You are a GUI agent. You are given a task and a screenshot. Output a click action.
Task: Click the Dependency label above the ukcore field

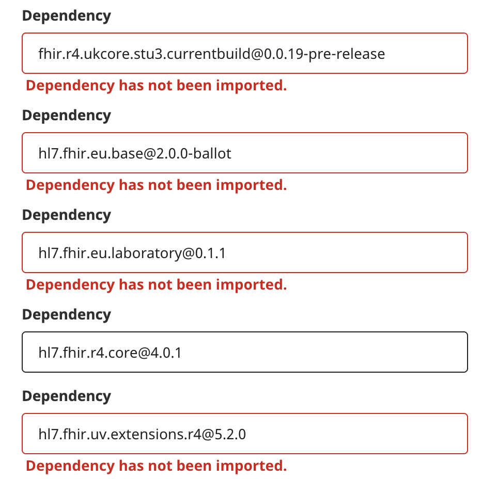67,16
